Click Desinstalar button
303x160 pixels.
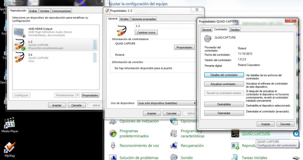(224, 113)
